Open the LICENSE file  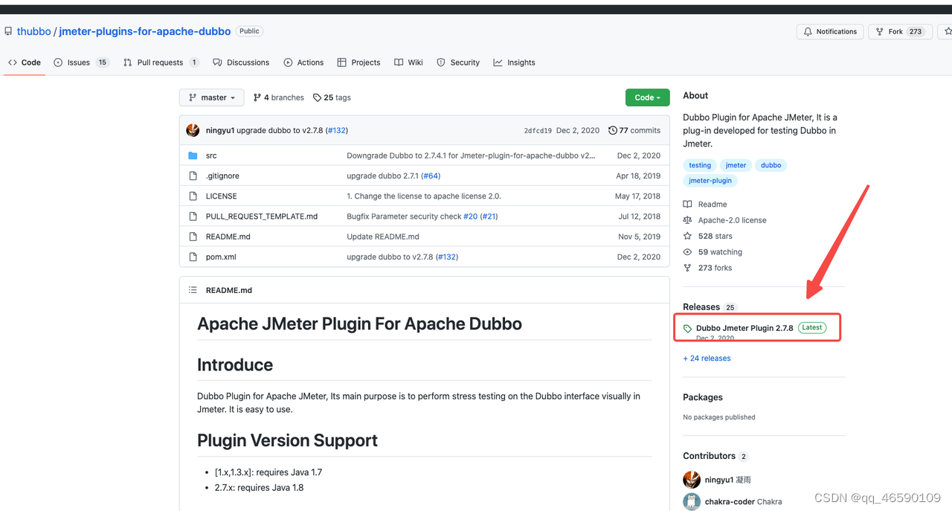click(222, 196)
